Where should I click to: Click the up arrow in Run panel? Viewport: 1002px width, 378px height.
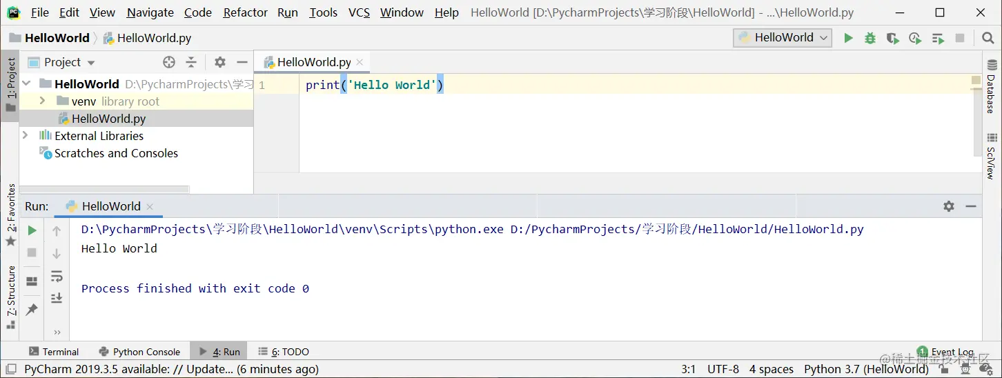pos(57,231)
